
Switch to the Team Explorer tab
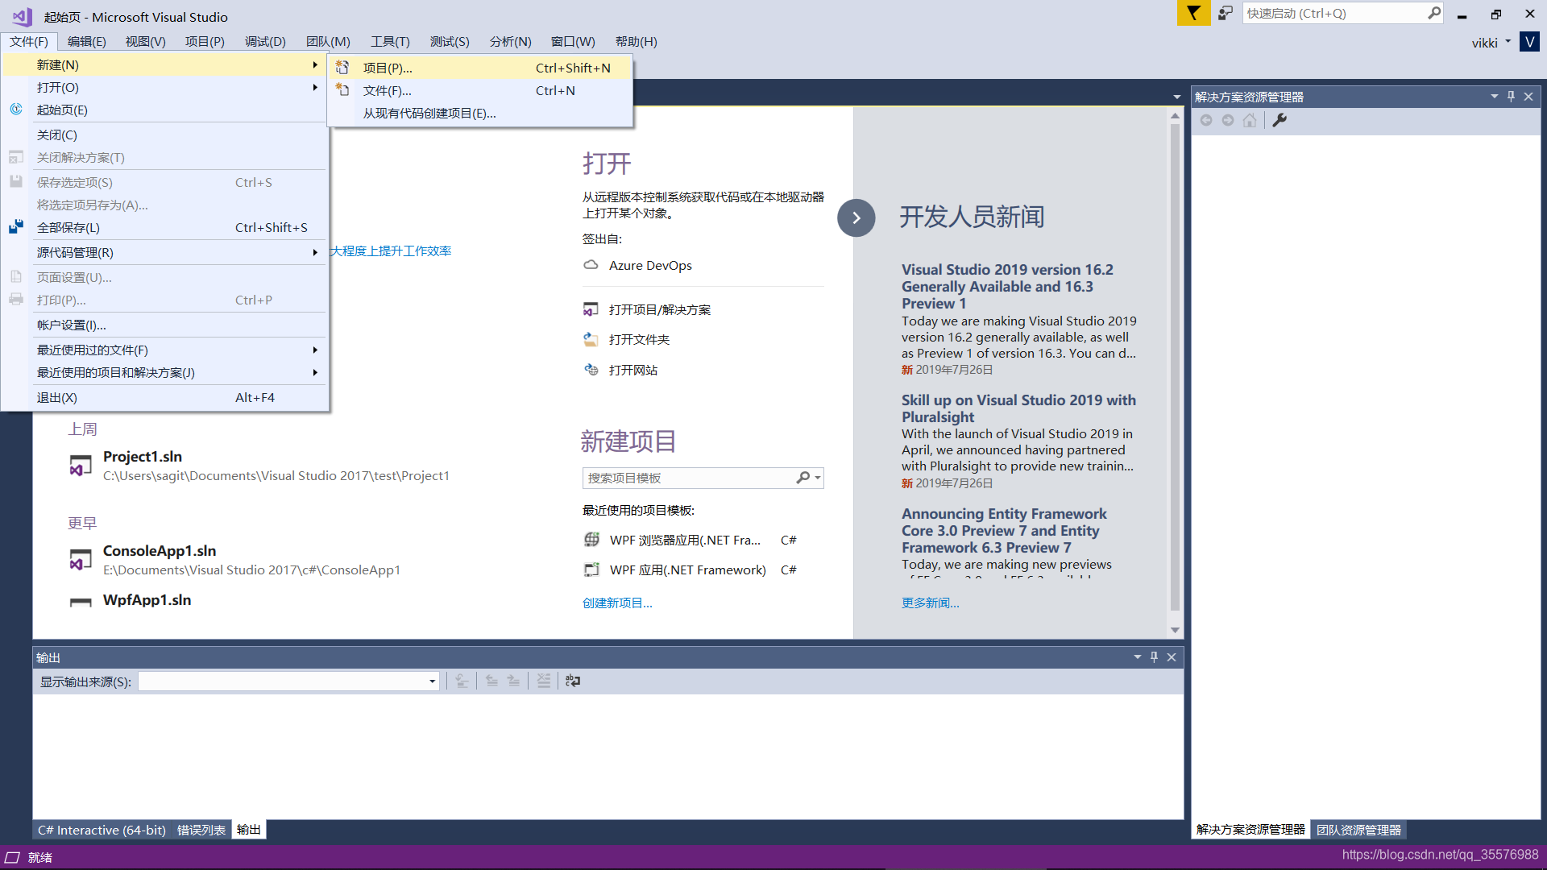click(x=1358, y=830)
